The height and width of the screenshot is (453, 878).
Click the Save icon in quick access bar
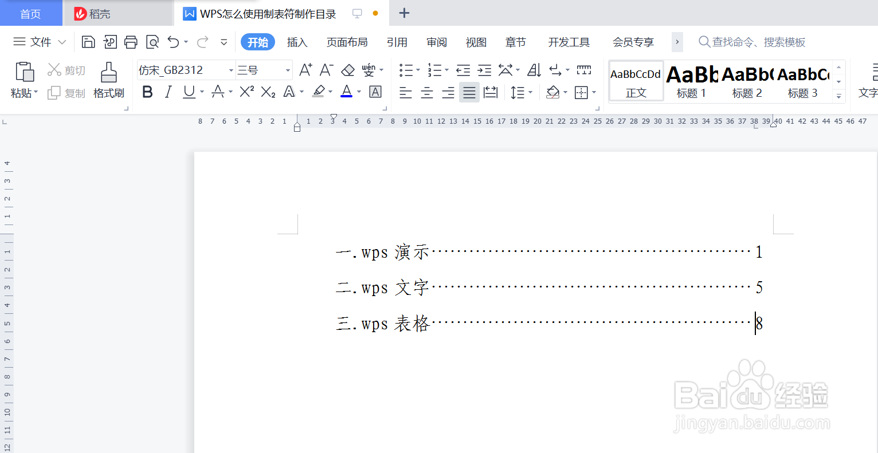pos(88,42)
